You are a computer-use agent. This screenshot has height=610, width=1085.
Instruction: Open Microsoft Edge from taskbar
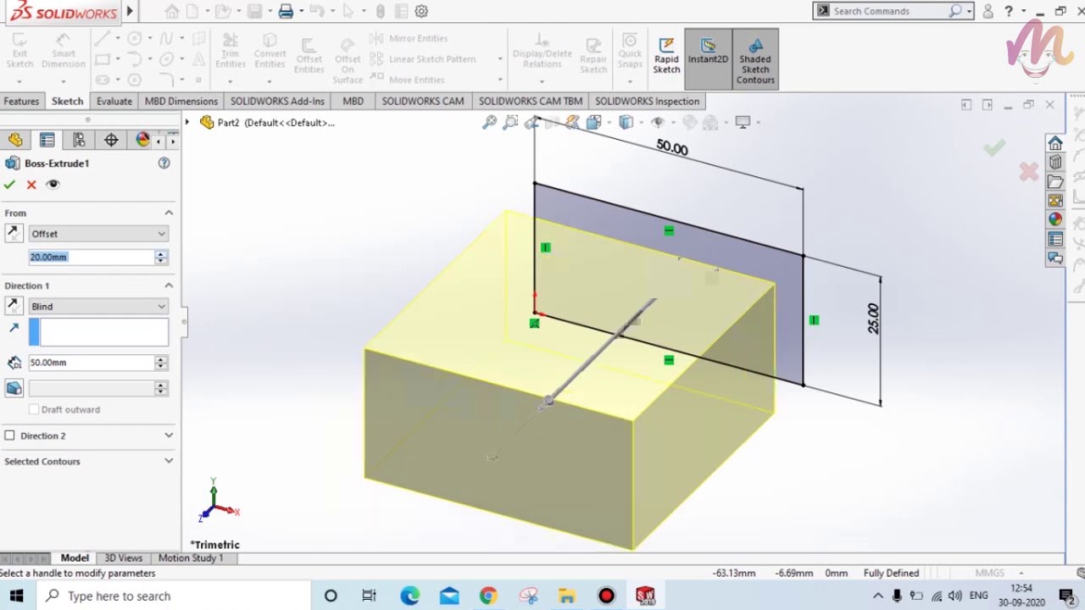pos(409,596)
